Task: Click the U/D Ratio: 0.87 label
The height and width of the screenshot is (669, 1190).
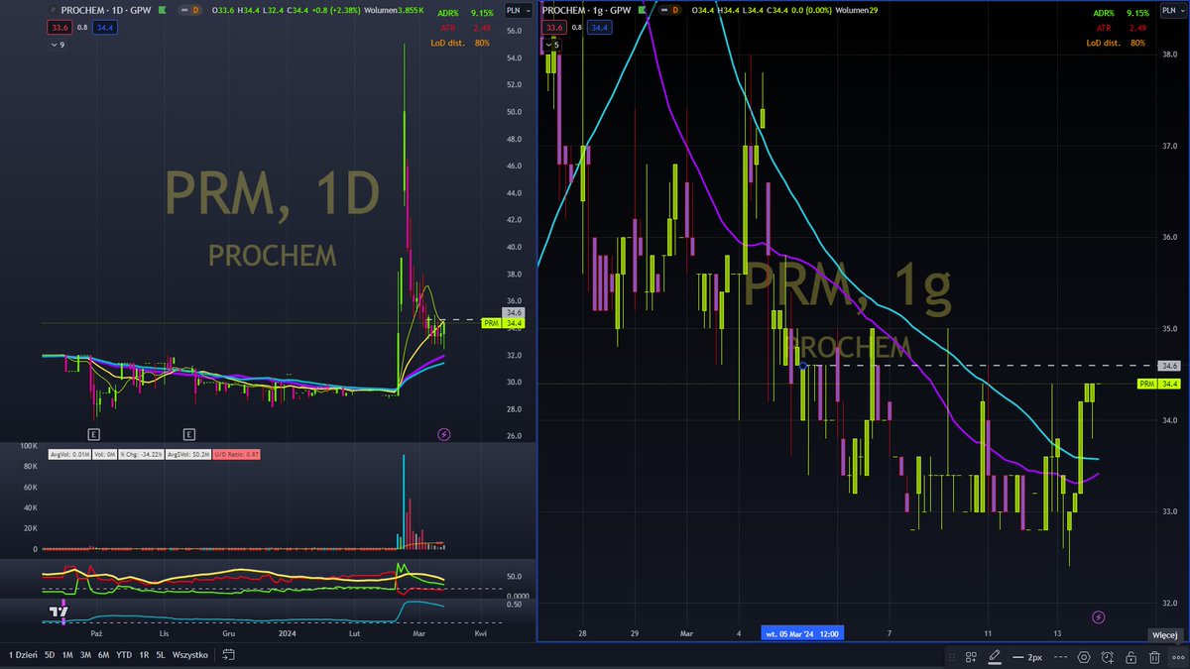Action: coord(236,454)
